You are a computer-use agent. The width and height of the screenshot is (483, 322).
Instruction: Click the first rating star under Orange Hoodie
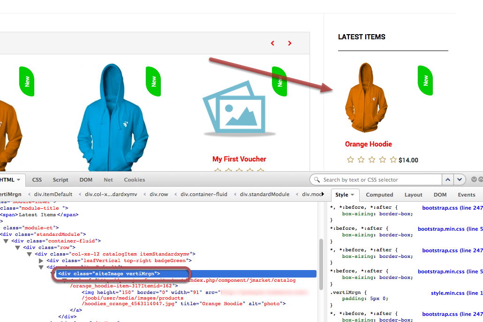point(350,160)
